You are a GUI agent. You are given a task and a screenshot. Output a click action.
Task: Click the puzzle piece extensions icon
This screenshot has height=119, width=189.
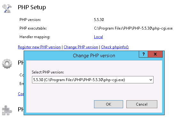click(x=7, y=110)
